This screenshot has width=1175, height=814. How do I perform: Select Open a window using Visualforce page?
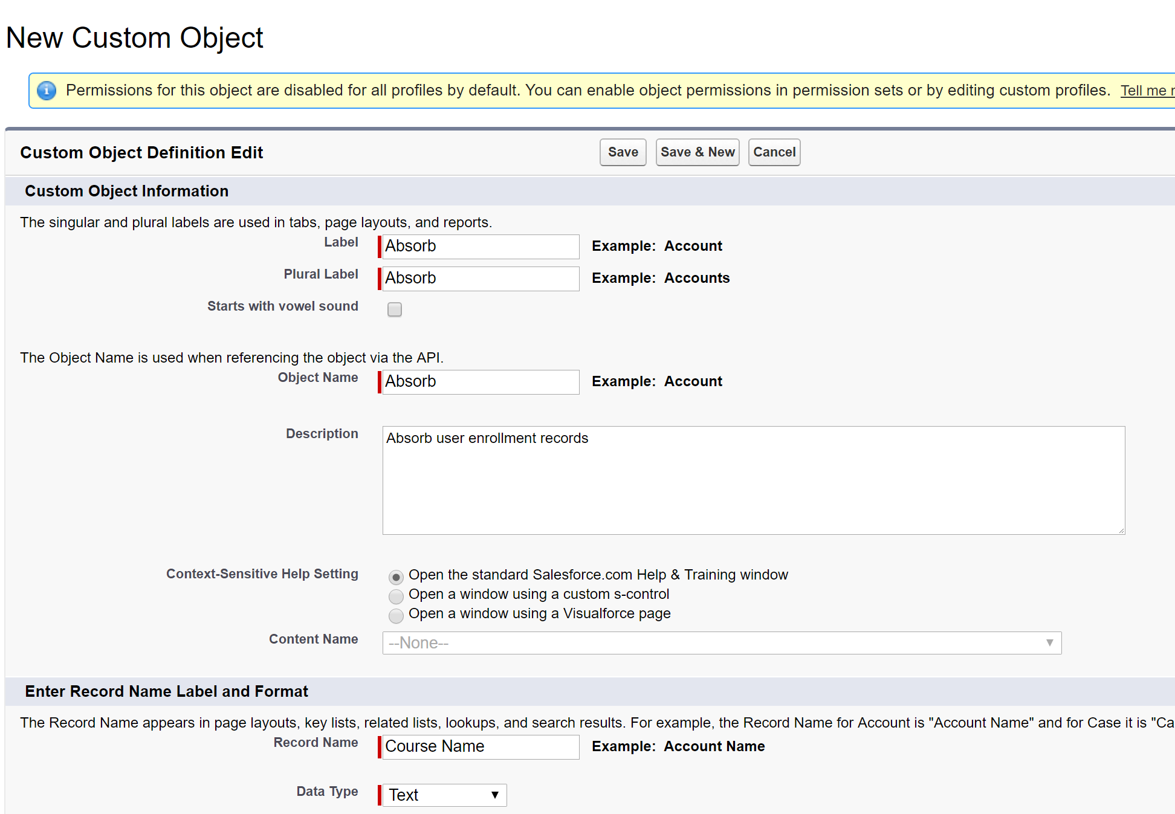396,616
